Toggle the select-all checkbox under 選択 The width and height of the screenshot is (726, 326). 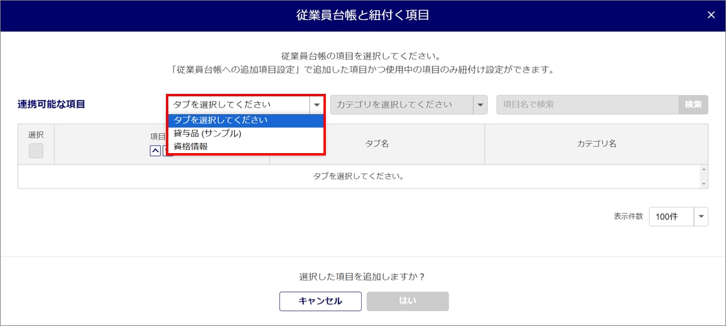(36, 151)
